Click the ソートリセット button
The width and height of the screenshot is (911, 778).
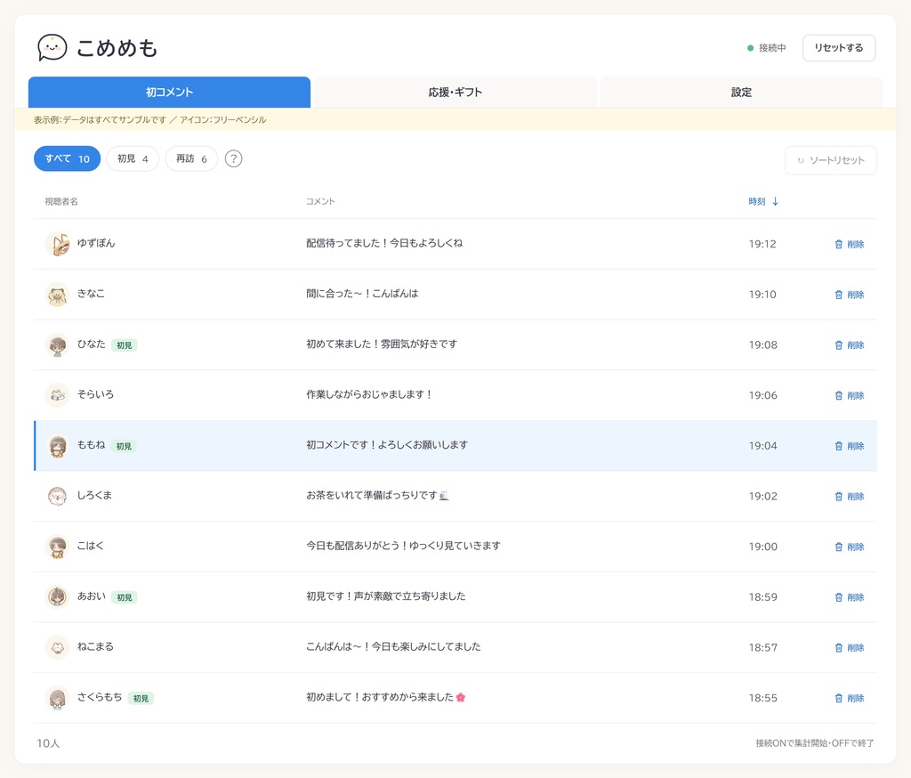coord(831,160)
